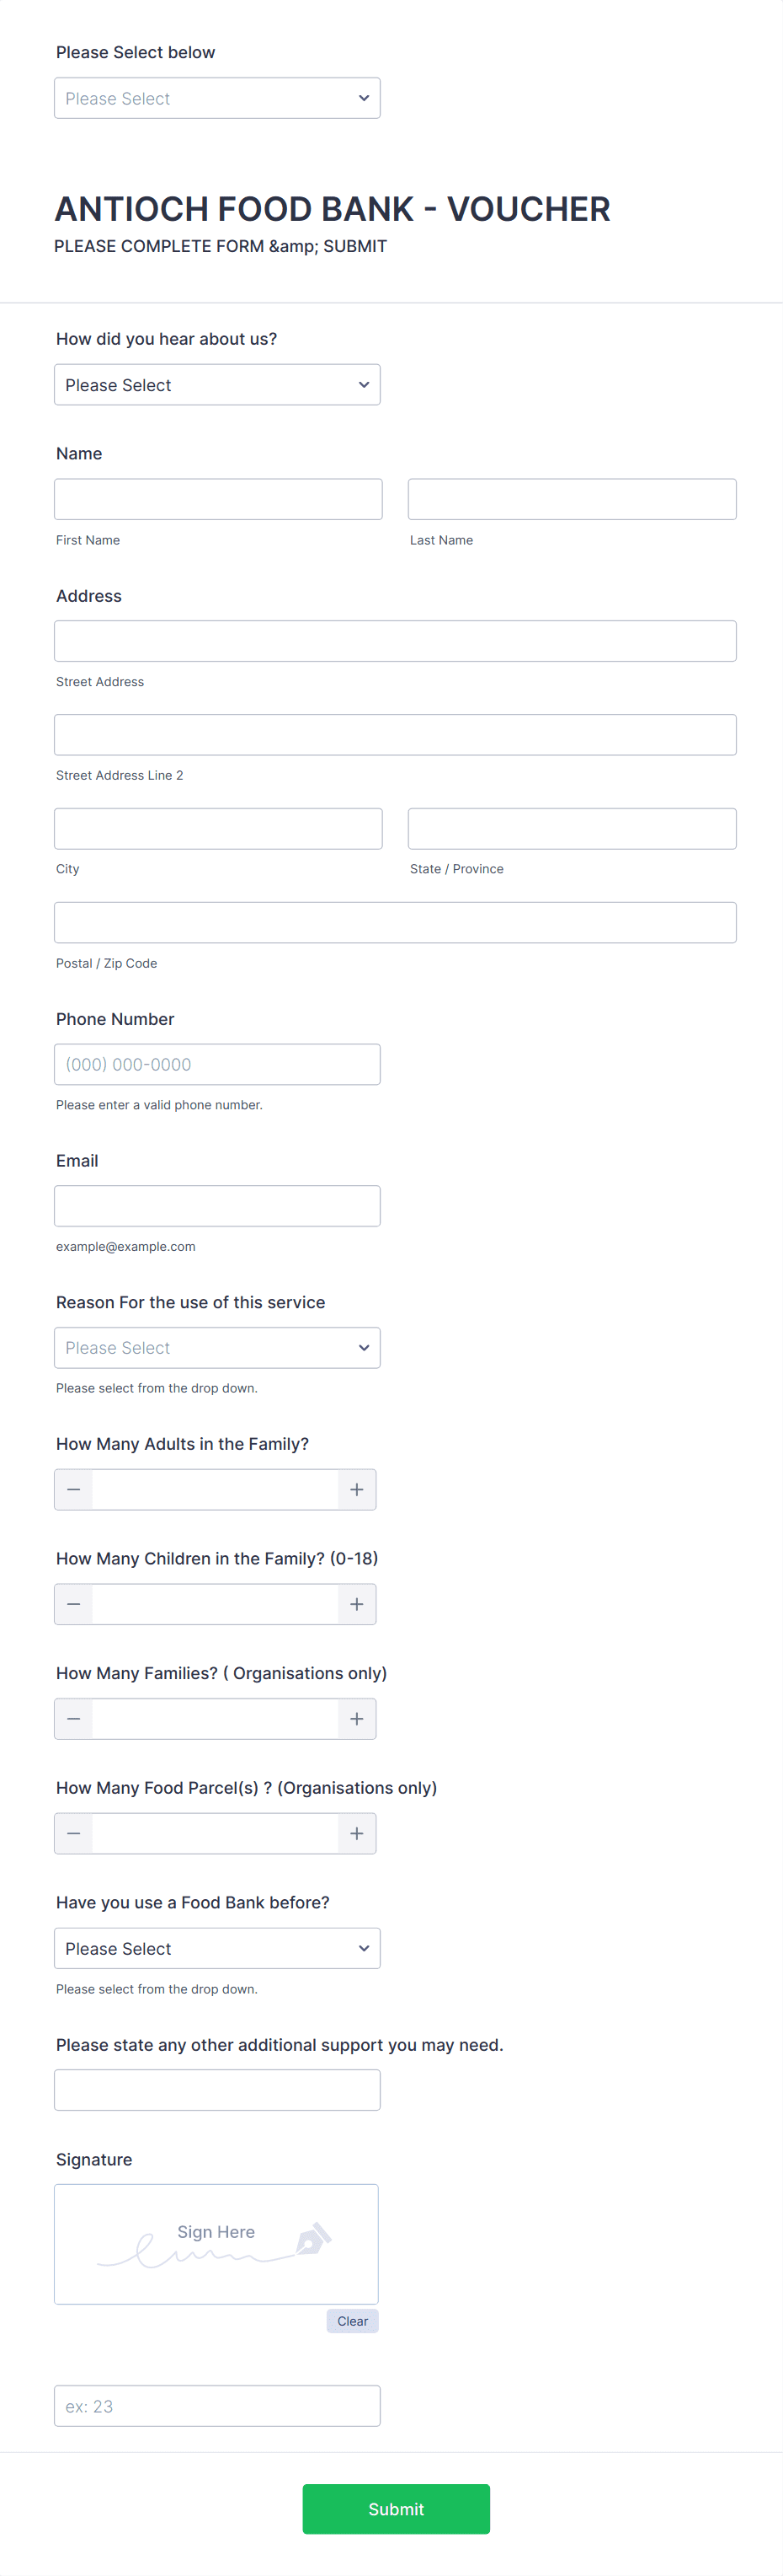The image size is (783, 2576).
Task: Increment food parcels count with plus icon
Action: [356, 1833]
